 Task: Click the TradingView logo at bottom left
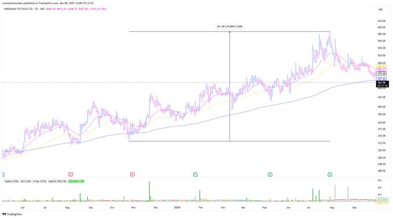coord(12,214)
